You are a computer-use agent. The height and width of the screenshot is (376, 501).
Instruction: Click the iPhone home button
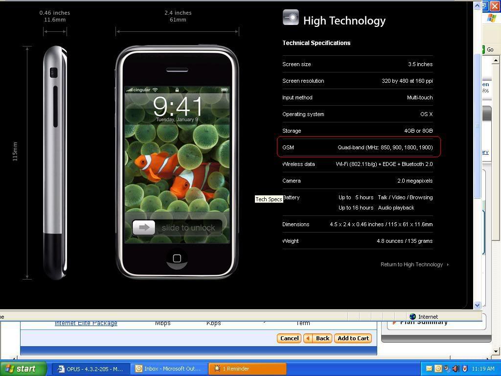pyautogui.click(x=177, y=258)
